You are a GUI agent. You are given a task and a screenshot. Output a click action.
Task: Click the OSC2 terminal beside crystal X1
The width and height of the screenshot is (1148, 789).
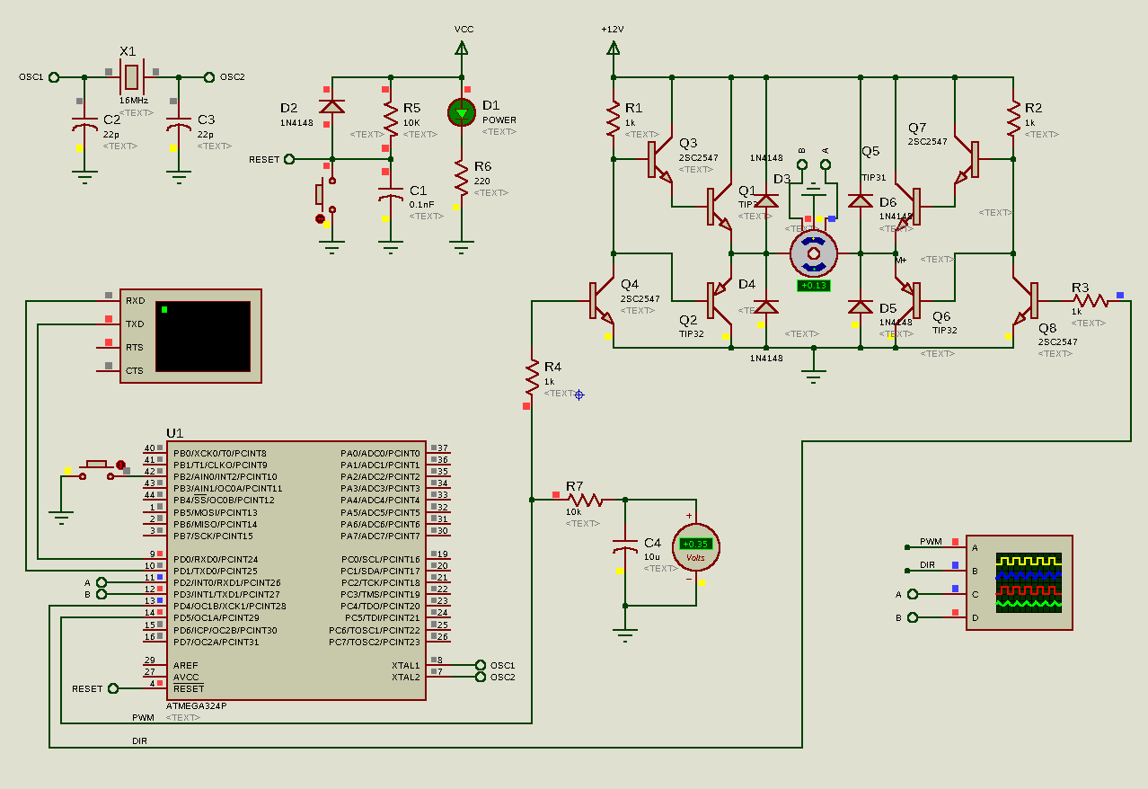[x=209, y=77]
